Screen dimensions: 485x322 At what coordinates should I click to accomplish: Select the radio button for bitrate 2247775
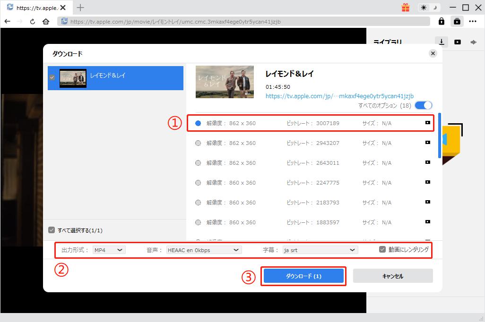[x=198, y=183]
